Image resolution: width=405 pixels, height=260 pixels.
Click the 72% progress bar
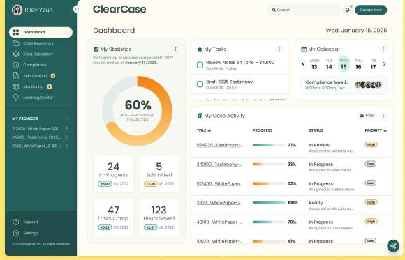click(269, 145)
